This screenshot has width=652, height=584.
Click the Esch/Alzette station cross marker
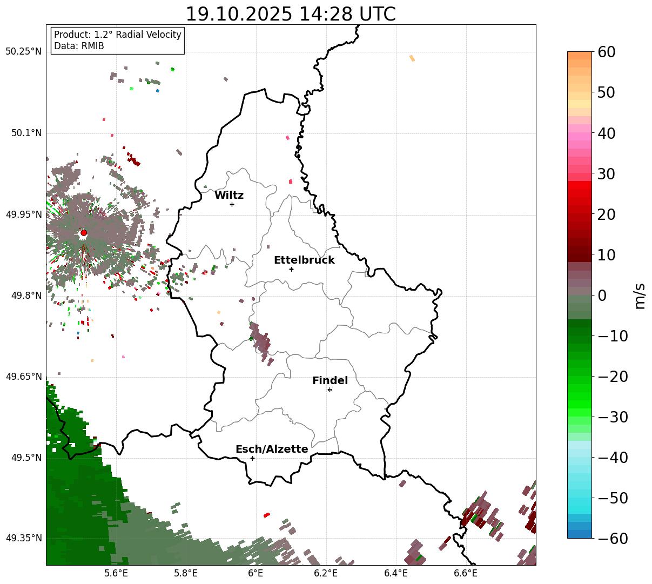click(x=252, y=458)
